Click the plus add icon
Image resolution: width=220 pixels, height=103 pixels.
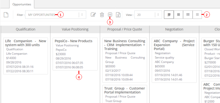pos(110,15)
